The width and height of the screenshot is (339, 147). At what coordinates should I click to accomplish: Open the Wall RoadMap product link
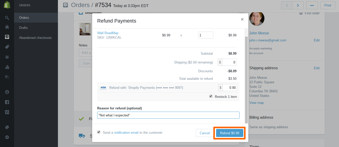(x=108, y=33)
